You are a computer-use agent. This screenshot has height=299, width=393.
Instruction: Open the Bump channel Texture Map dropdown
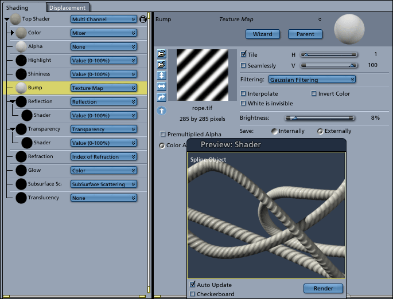[104, 88]
